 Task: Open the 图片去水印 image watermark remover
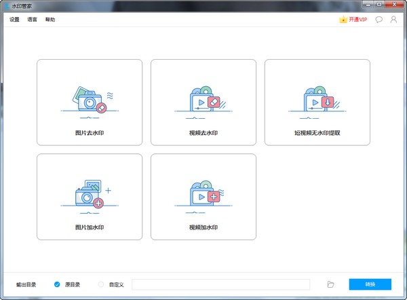click(x=90, y=100)
